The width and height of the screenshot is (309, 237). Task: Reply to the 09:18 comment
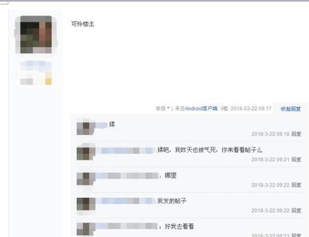tap(296, 134)
